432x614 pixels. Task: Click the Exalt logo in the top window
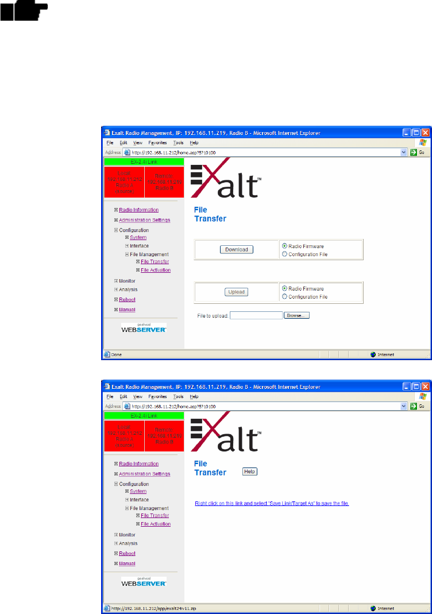(226, 178)
